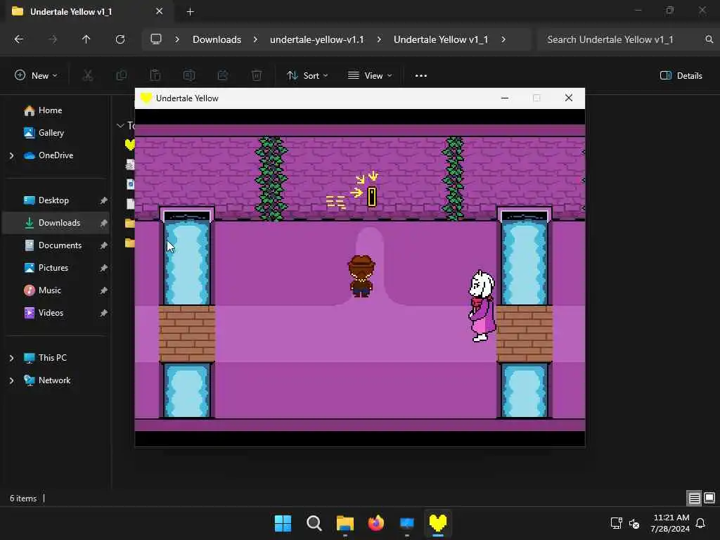This screenshot has width=720, height=540.
Task: Expand chevron after Downloads breadcrumb segment
Action: click(255, 39)
